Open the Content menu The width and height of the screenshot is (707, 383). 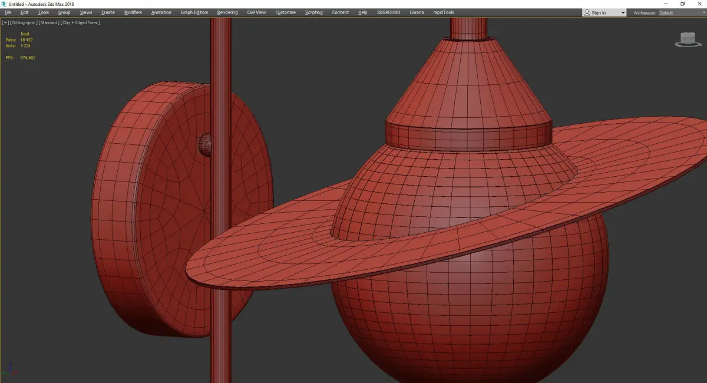point(341,12)
